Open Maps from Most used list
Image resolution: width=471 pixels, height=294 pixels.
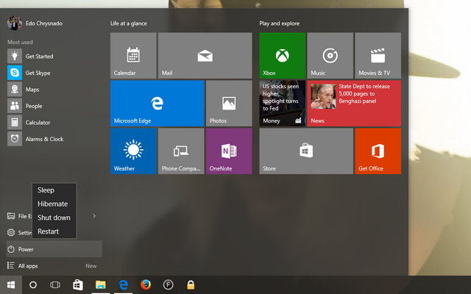pyautogui.click(x=54, y=89)
